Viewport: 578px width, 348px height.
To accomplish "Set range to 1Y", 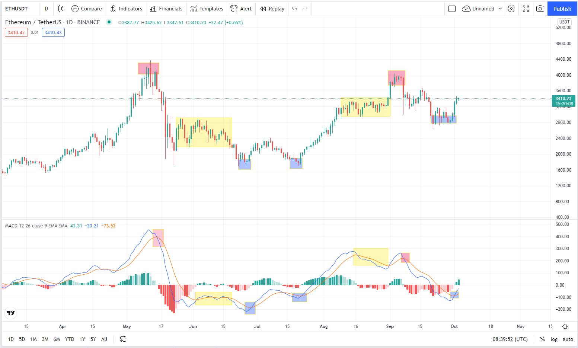I will pos(82,339).
